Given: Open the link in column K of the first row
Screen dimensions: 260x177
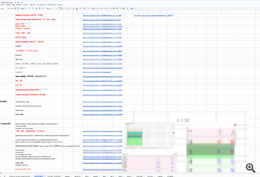Looking at the screenshot, I should 153,15.
